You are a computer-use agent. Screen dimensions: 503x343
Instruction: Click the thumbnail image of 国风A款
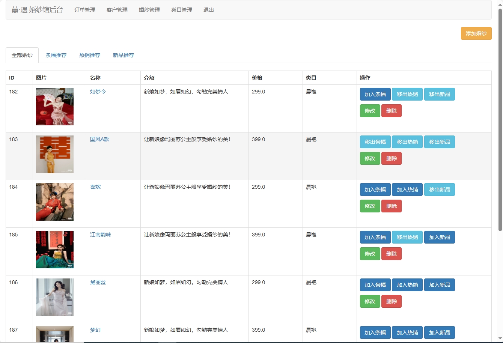coord(55,154)
